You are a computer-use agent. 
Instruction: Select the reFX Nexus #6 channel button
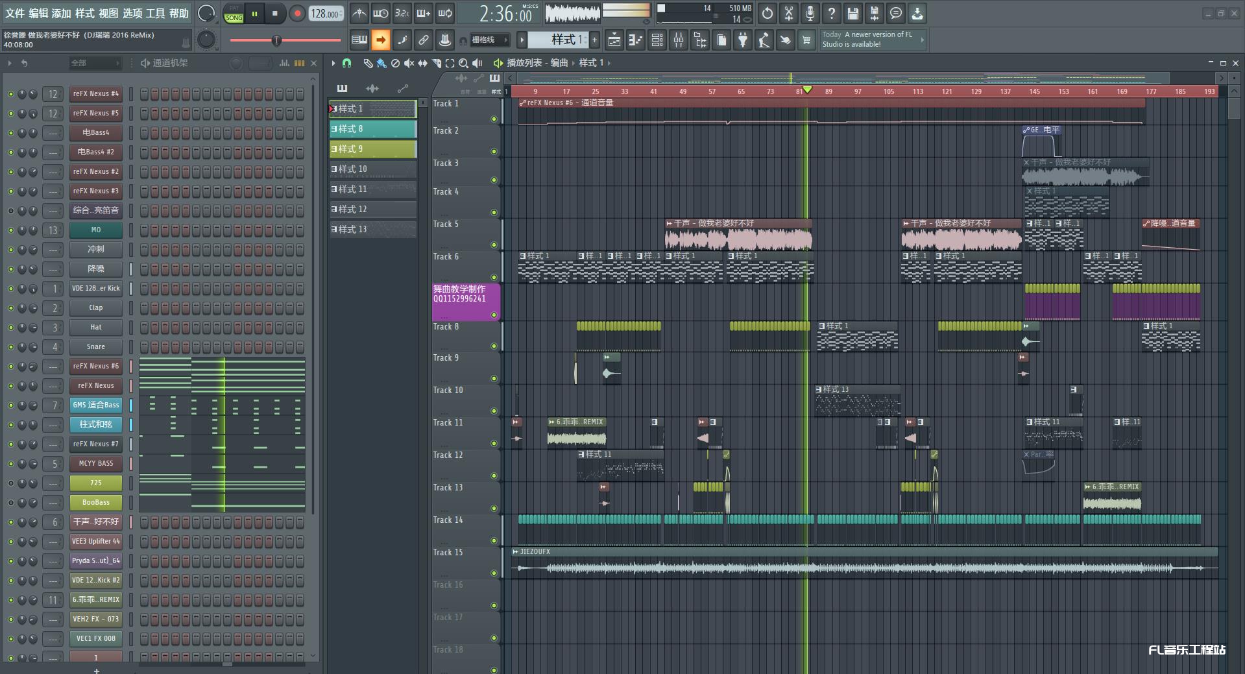tap(95, 367)
